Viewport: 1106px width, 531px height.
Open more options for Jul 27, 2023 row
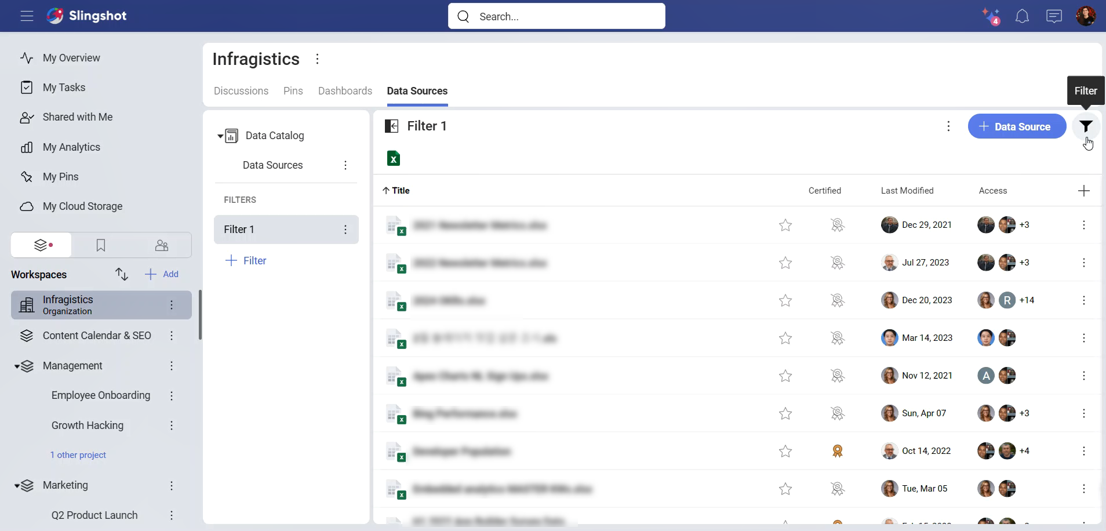[1084, 263]
